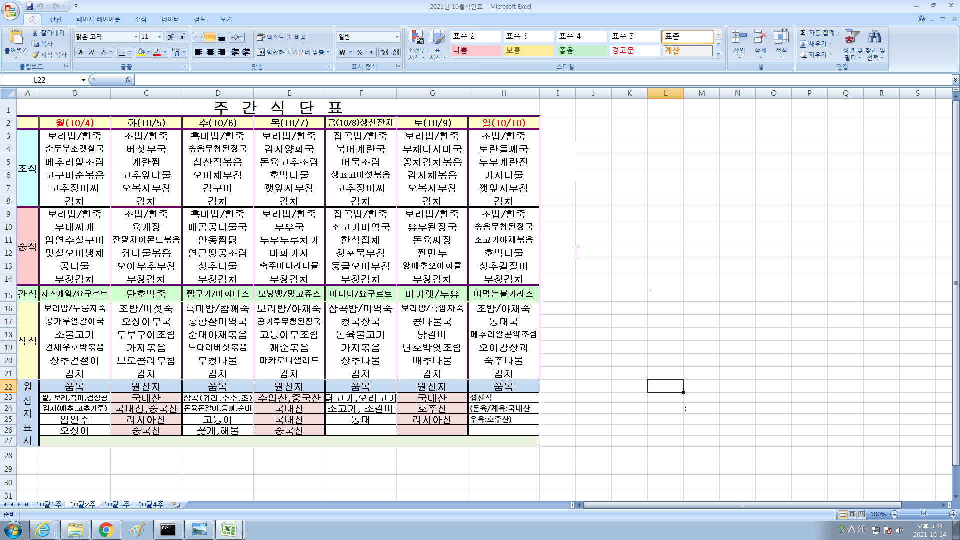Click the paste clipboard icon
Viewport: 960px width, 540px height.
click(16, 37)
